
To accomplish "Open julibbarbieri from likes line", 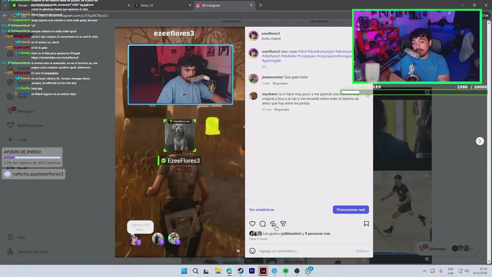I will click(291, 234).
